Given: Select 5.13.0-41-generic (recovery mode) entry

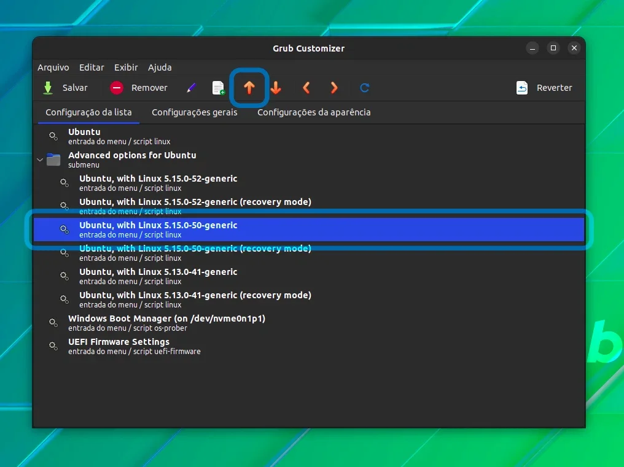Looking at the screenshot, I should pyautogui.click(x=309, y=299).
